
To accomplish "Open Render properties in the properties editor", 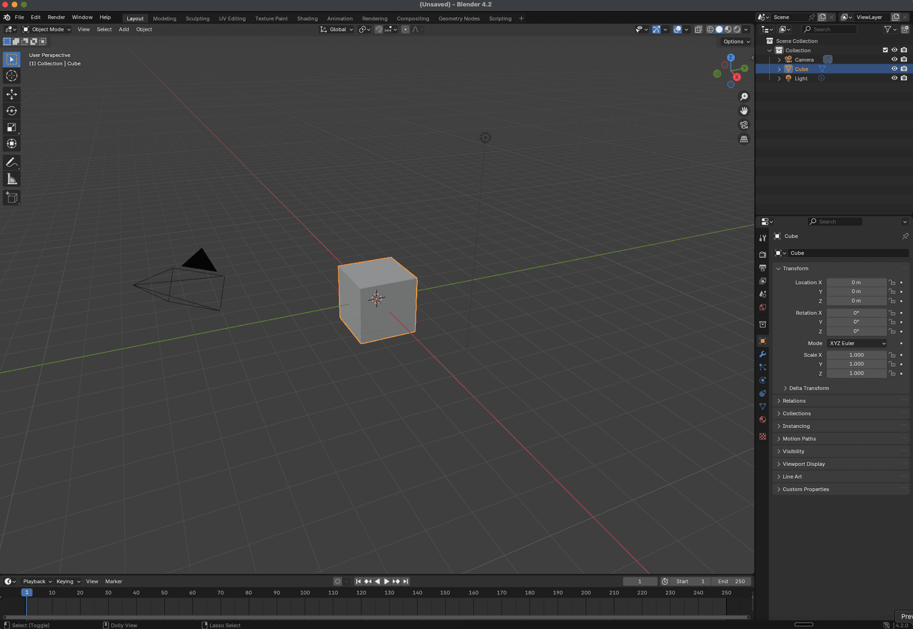I will pos(763,254).
